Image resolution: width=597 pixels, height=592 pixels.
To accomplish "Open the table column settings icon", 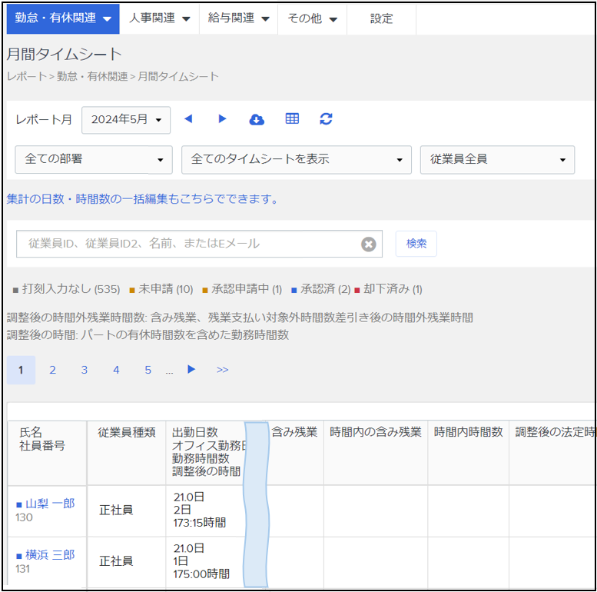I will point(292,118).
